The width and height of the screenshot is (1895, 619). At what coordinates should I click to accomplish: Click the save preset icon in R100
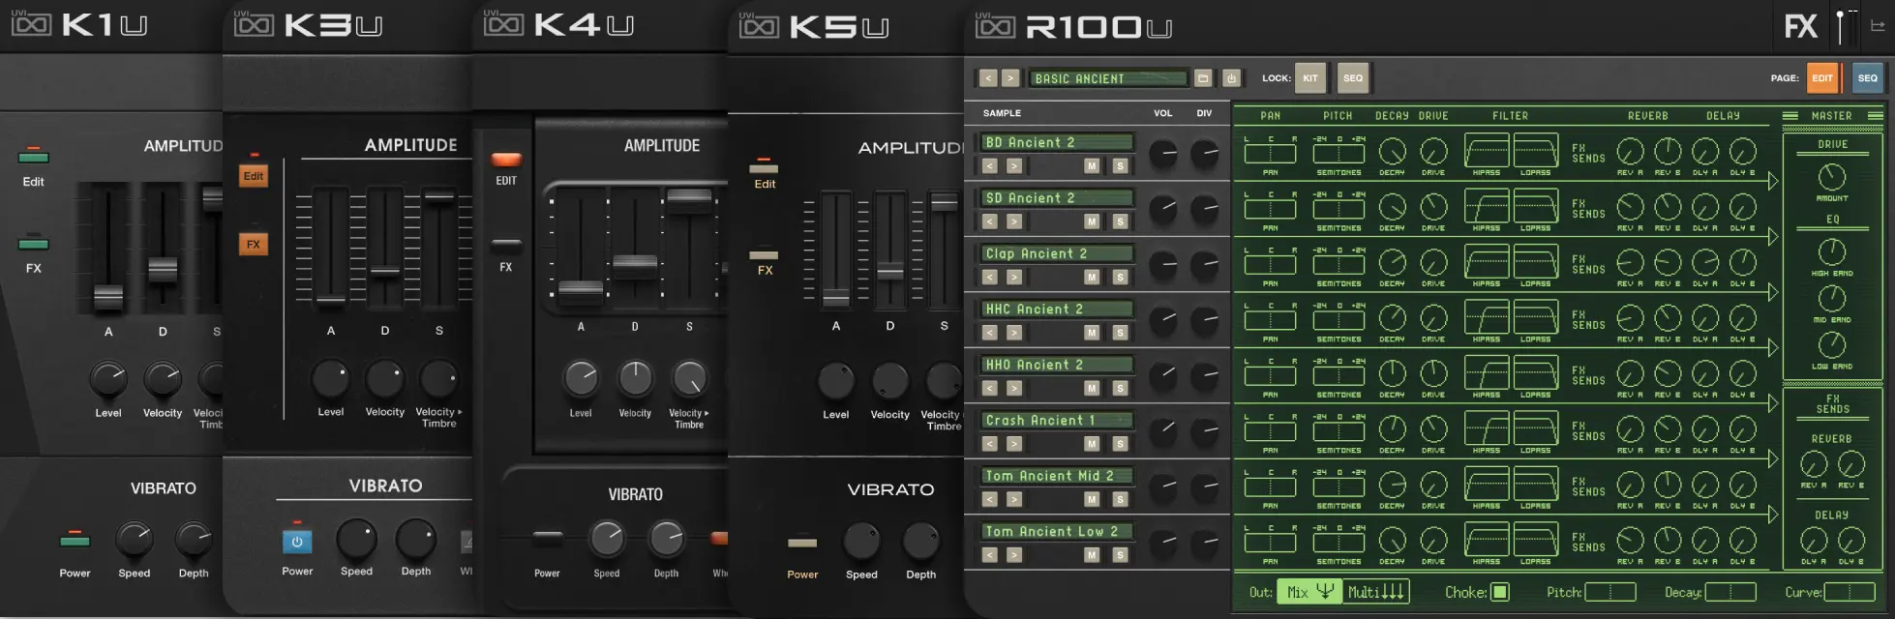point(1231,78)
